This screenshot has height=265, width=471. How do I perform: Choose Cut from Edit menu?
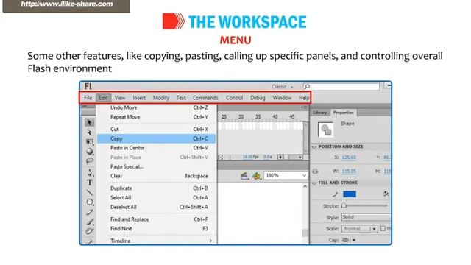click(156, 130)
